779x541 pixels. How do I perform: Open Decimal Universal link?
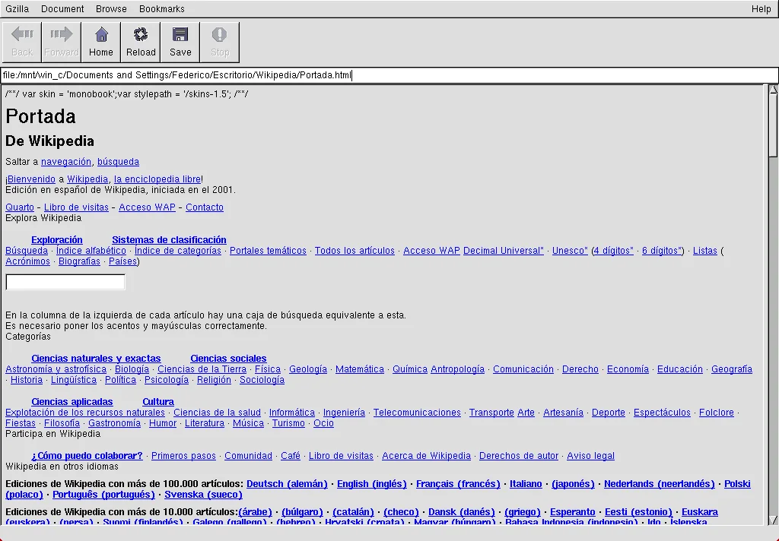(x=504, y=251)
